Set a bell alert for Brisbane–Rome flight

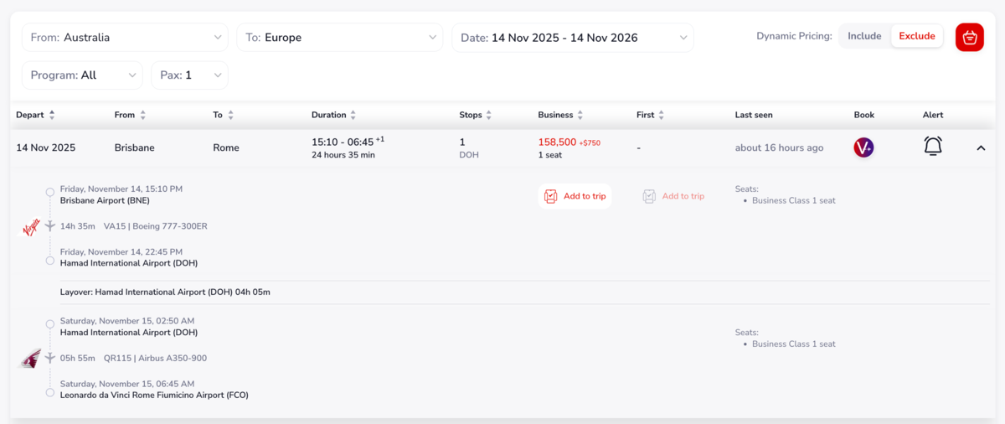click(933, 147)
